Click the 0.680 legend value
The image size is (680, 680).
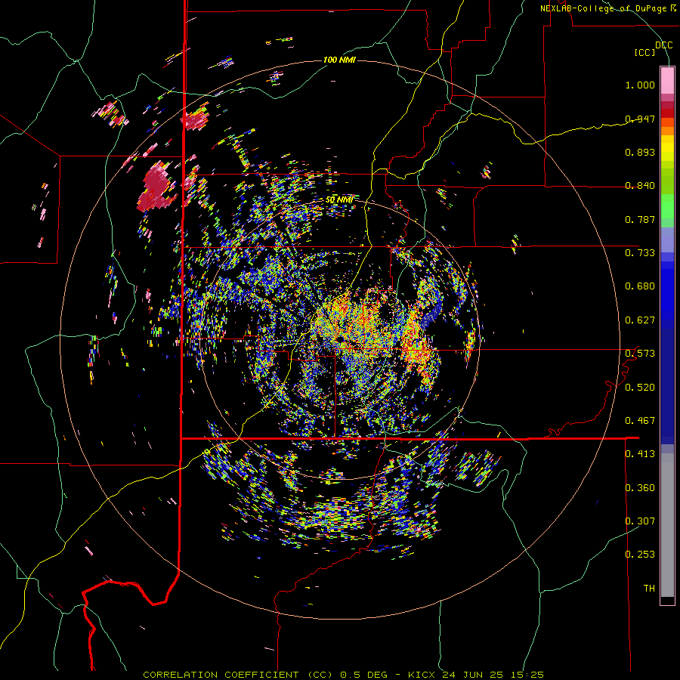click(640, 286)
